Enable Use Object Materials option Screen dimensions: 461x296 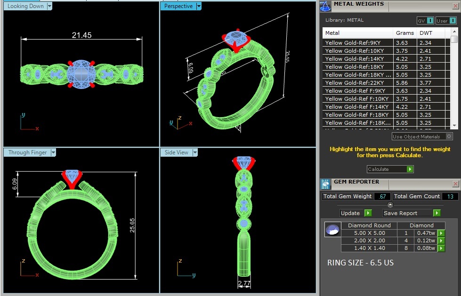click(x=449, y=136)
